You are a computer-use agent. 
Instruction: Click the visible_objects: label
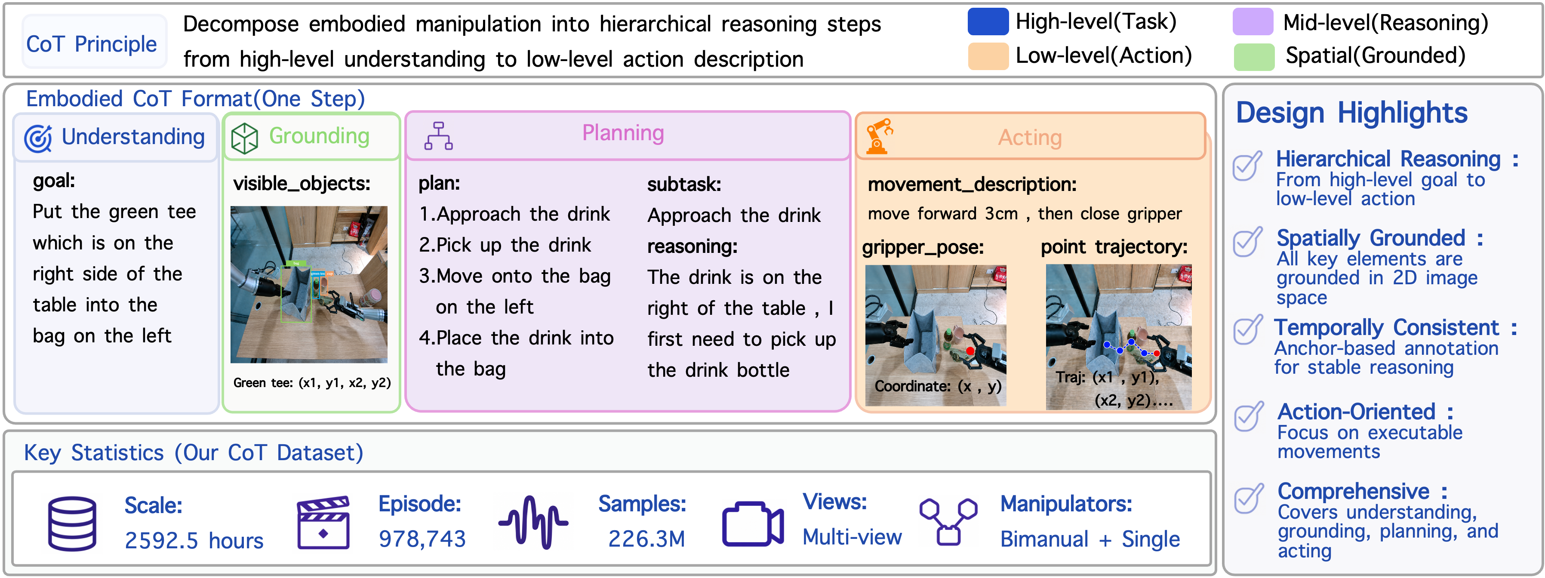click(x=302, y=184)
